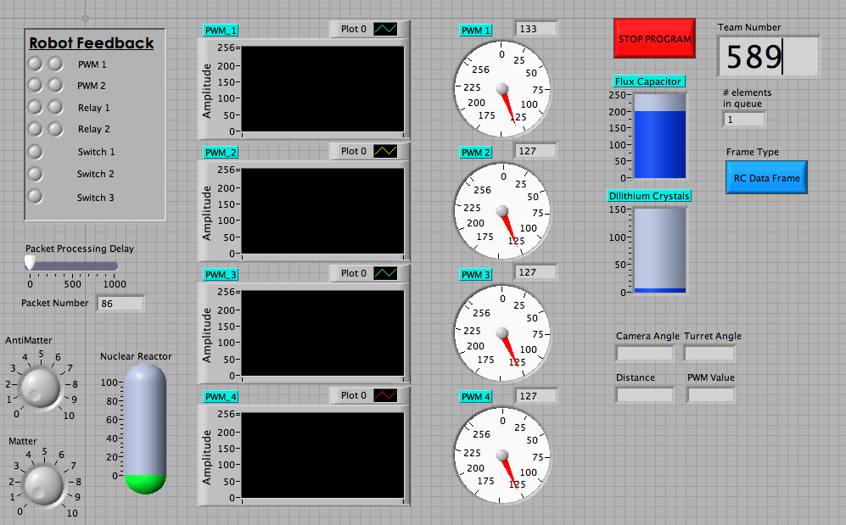Turn the AntiMatter knob
The image size is (846, 525).
coord(40,388)
